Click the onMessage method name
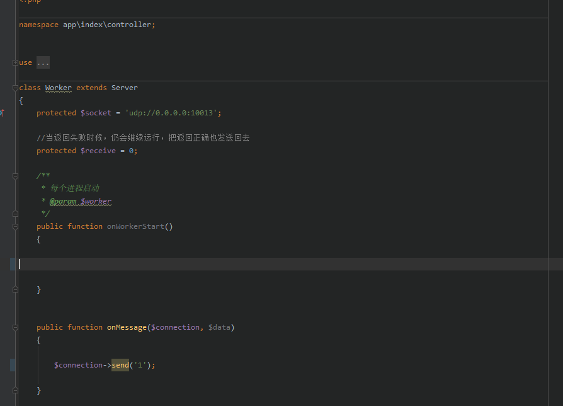The width and height of the screenshot is (563, 406). (x=127, y=327)
